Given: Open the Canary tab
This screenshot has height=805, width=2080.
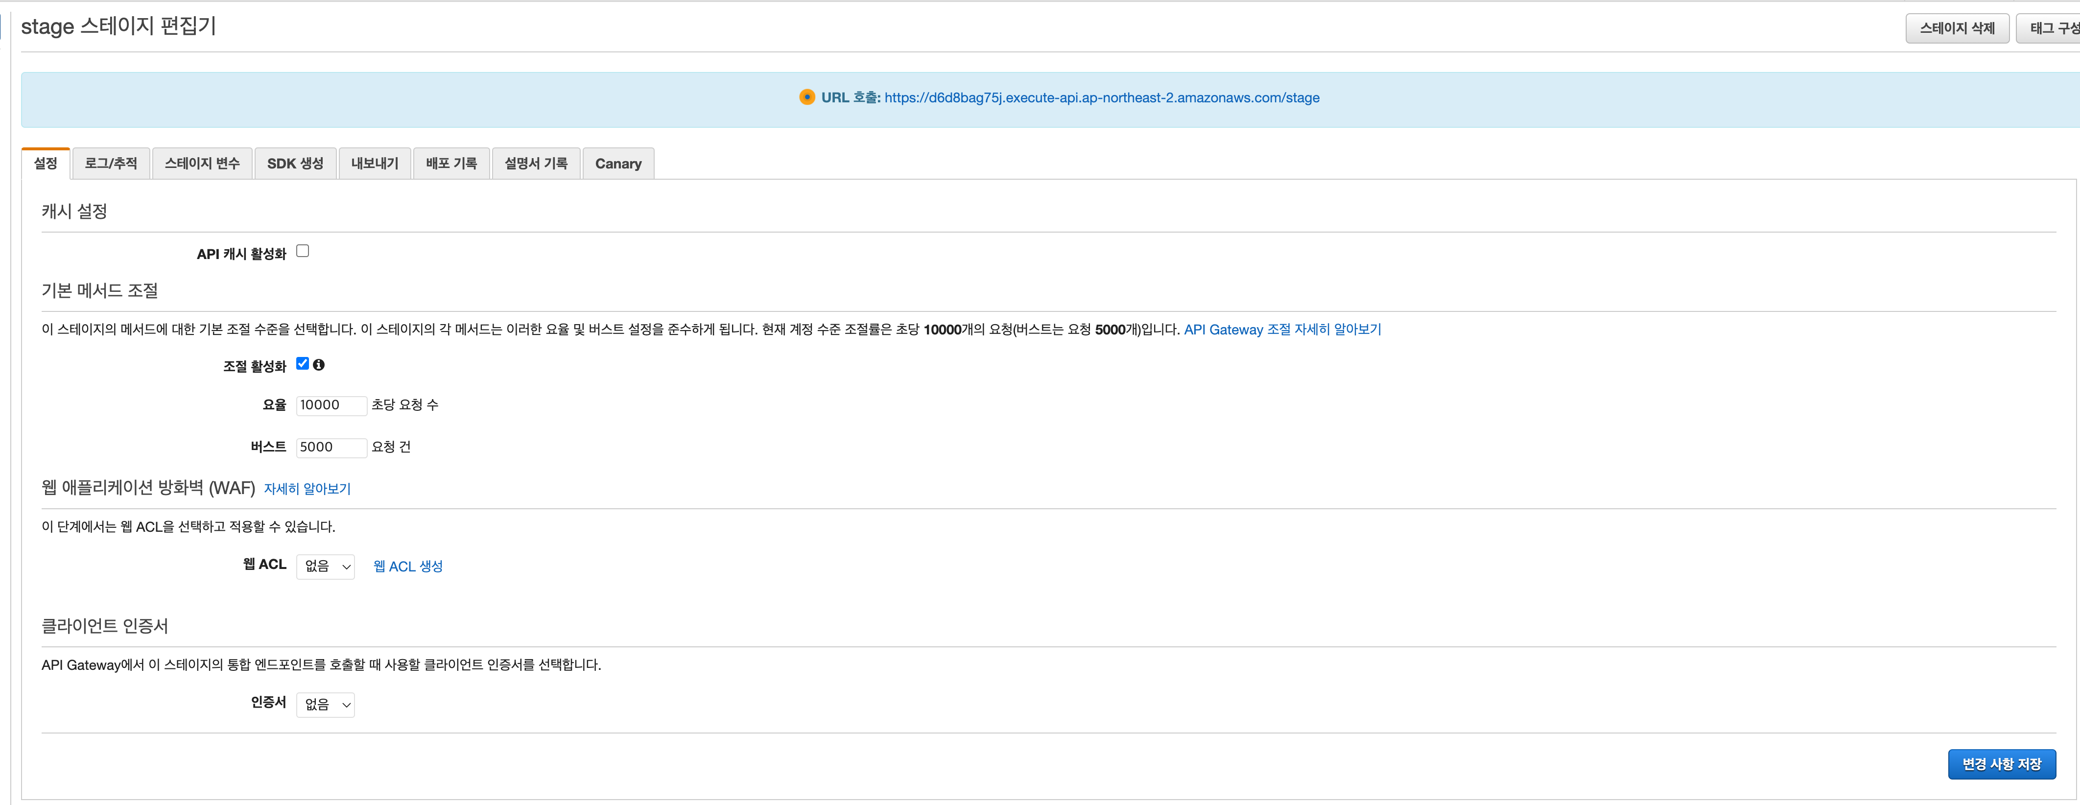Looking at the screenshot, I should click(618, 163).
